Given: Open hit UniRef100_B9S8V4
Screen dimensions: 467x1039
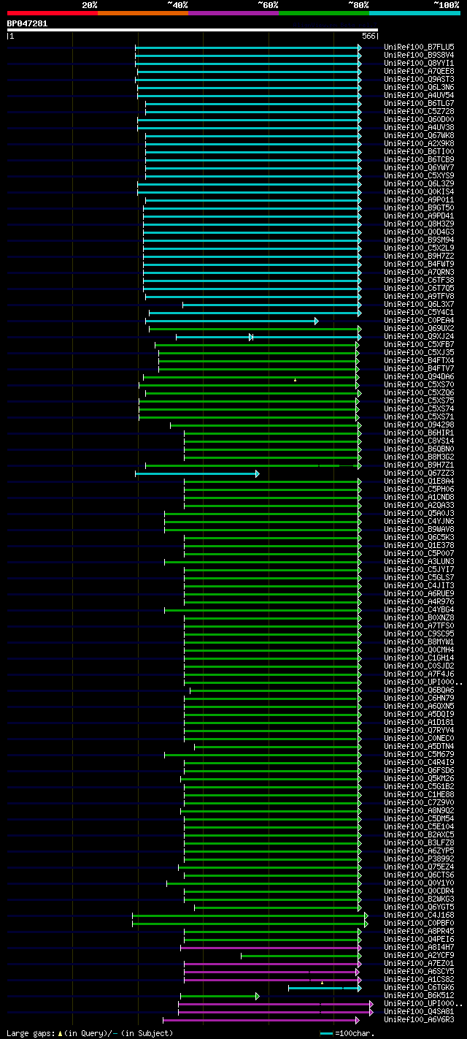Looking at the screenshot, I should point(419,55).
